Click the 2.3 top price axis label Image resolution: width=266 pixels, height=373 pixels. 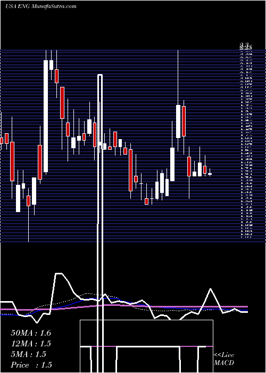pos(244,45)
